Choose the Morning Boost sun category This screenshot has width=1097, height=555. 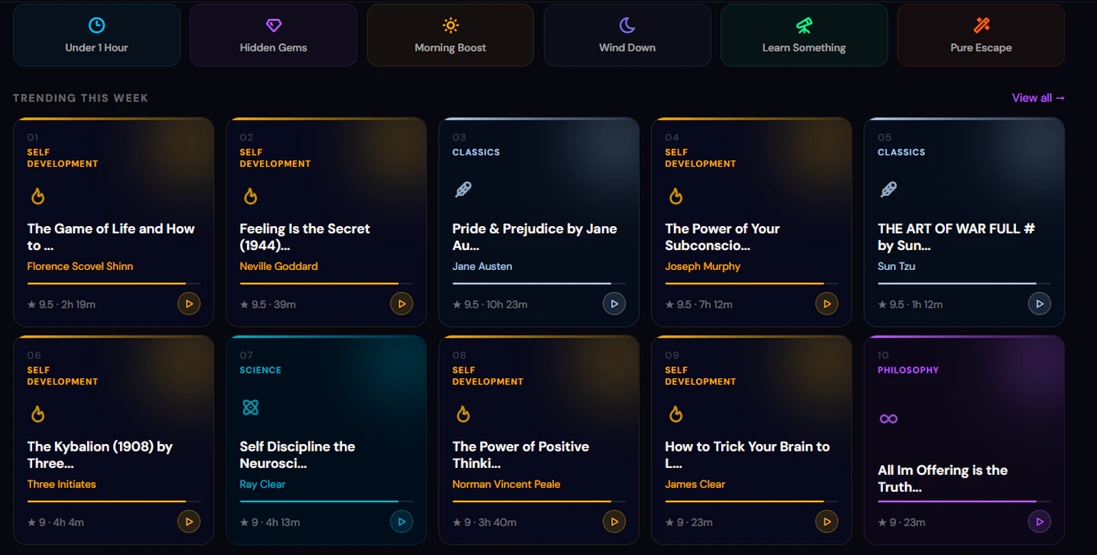click(450, 35)
